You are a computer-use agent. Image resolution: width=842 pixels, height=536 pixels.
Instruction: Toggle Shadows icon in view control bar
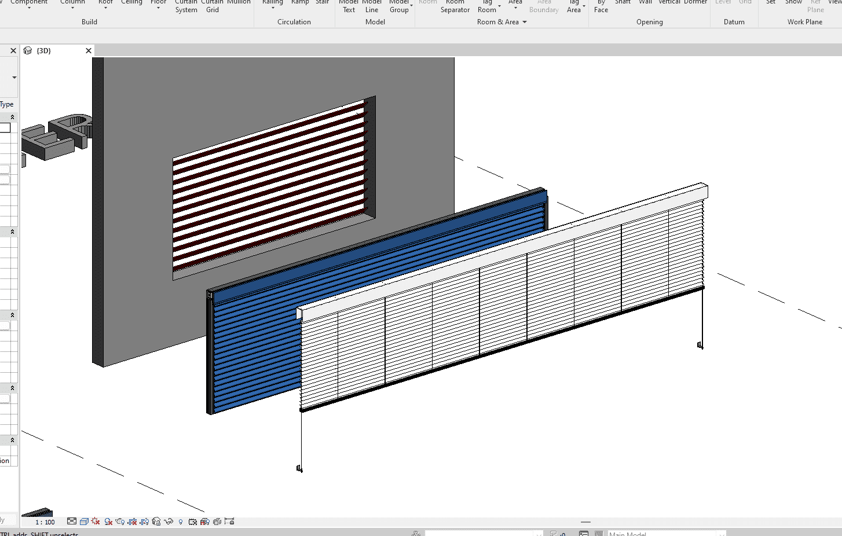(108, 522)
